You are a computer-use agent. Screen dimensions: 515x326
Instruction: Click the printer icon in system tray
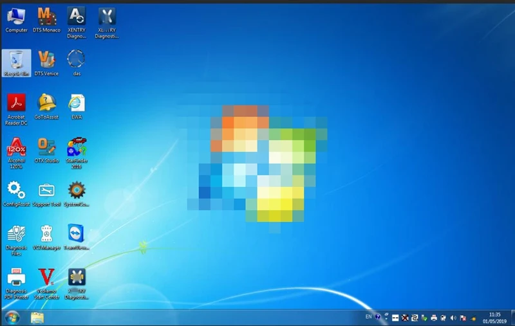(x=434, y=318)
